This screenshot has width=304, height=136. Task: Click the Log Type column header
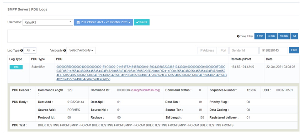click(x=16, y=59)
